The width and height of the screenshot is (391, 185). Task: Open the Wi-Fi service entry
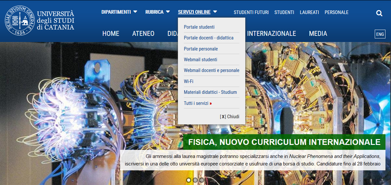click(x=189, y=81)
